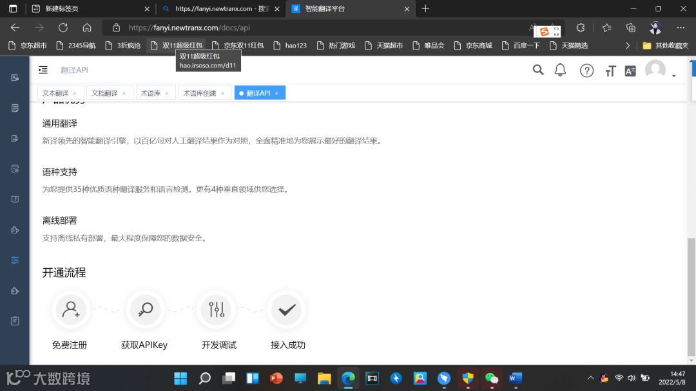Viewport: 696px width, 391px height.
Task: Open 京东超市 bookmark
Action: point(28,45)
